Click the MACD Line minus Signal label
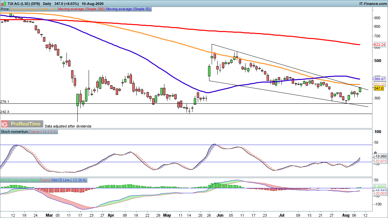 click(20, 180)
